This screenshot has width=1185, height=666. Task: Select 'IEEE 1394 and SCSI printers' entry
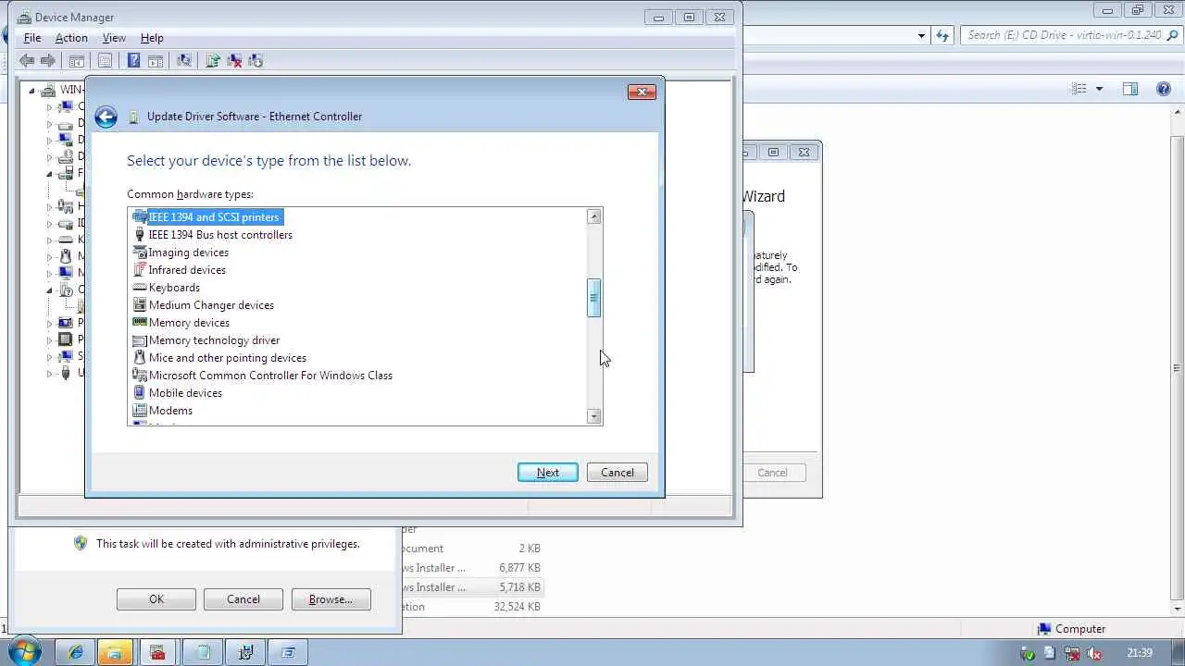[214, 217]
